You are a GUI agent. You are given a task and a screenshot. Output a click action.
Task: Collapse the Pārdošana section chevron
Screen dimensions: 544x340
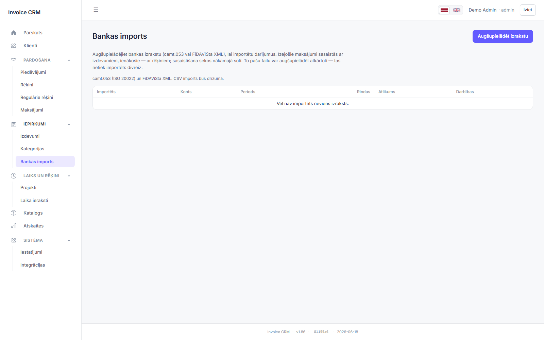point(69,60)
